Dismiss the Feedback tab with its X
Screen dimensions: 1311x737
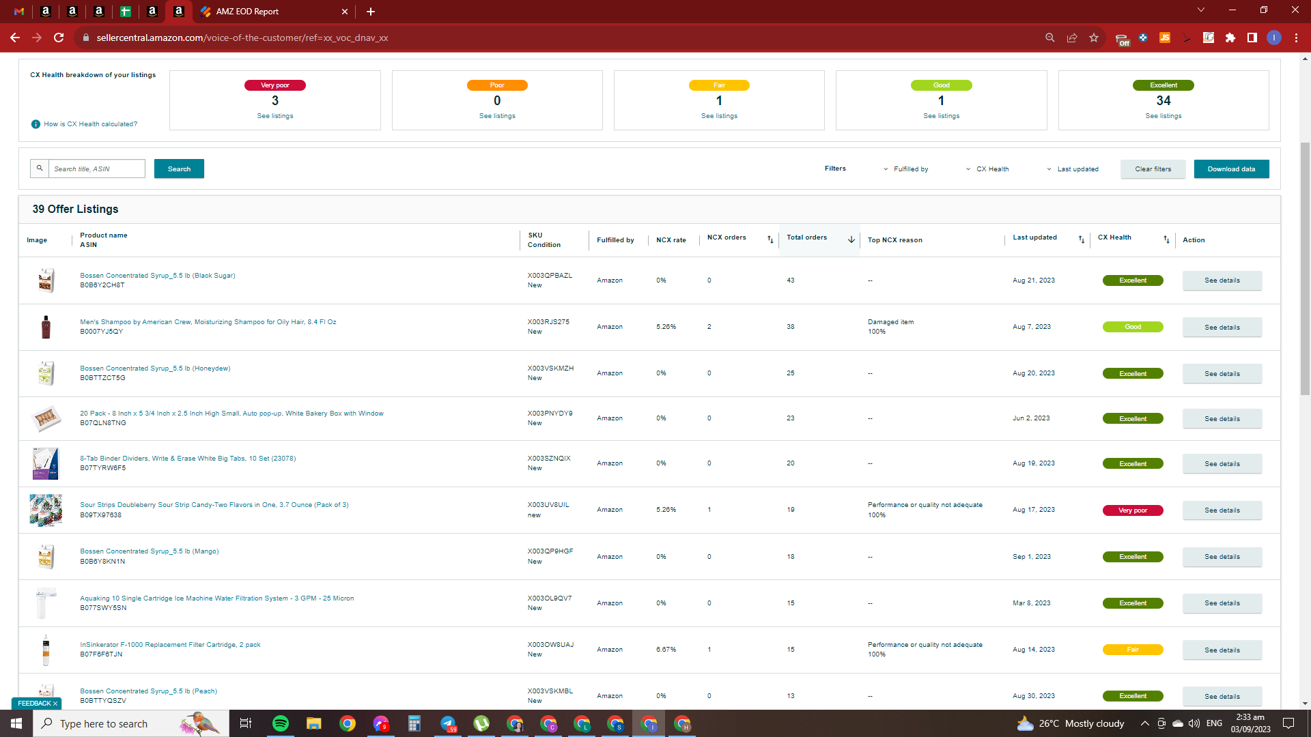pos(55,704)
